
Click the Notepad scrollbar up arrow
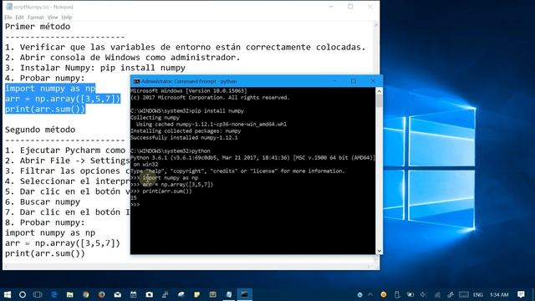pos(376,25)
